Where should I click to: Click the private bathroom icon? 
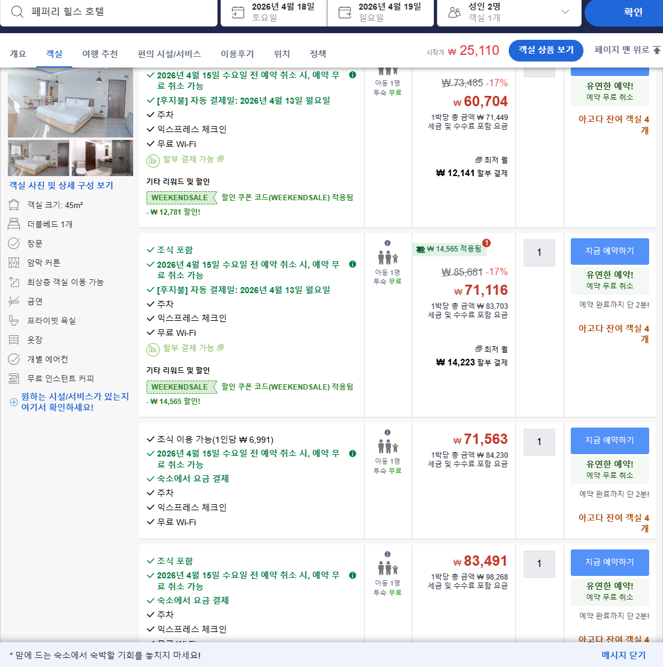pyautogui.click(x=14, y=321)
